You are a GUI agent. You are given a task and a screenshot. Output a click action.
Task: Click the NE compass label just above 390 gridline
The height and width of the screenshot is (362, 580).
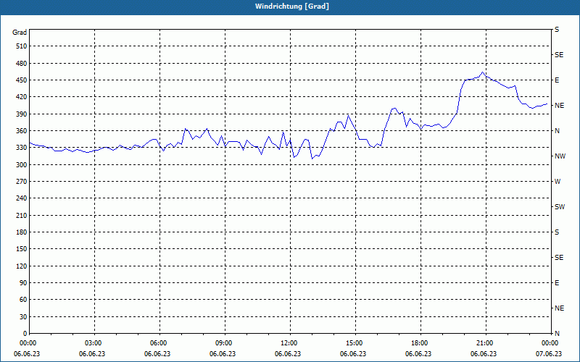click(559, 106)
